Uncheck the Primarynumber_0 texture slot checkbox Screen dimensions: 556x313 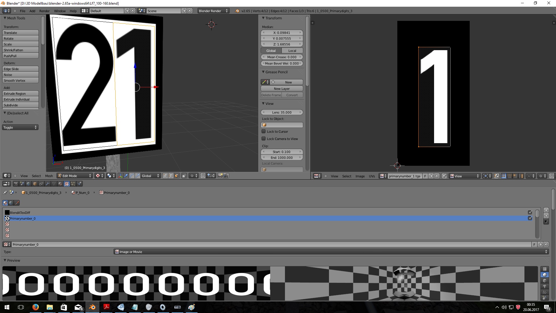click(530, 218)
